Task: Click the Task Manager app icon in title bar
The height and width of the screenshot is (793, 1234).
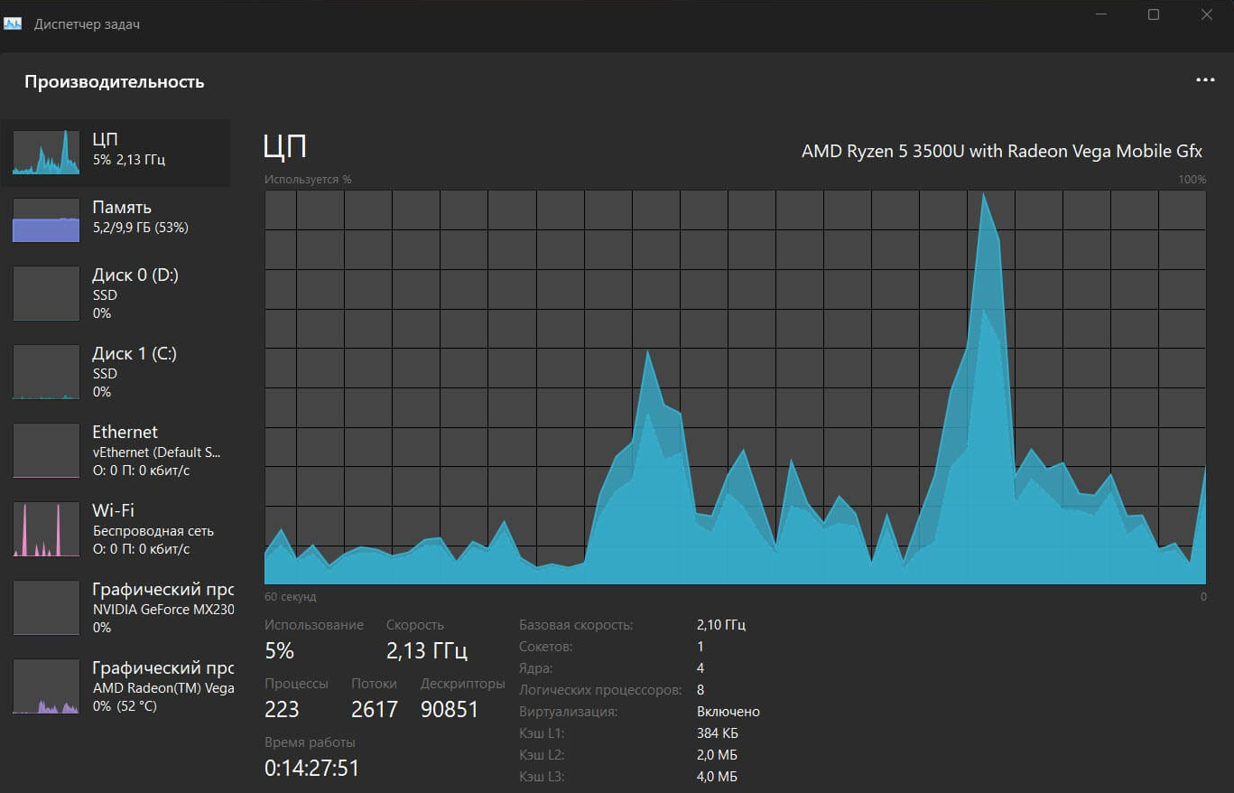Action: click(x=13, y=23)
